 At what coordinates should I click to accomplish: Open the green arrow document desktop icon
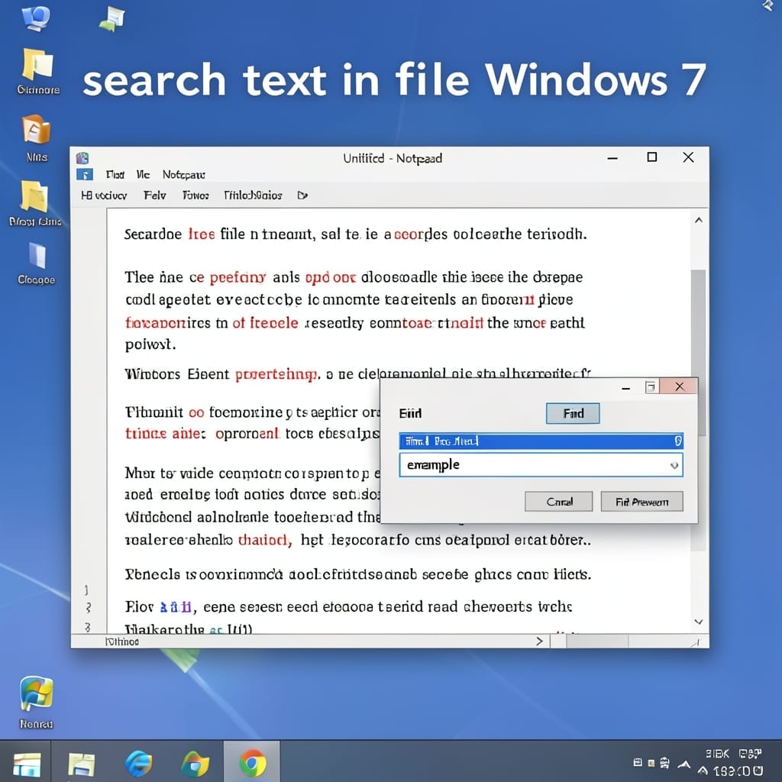point(112,19)
